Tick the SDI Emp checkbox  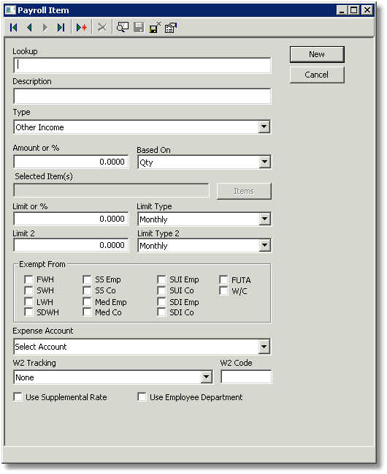coord(161,301)
